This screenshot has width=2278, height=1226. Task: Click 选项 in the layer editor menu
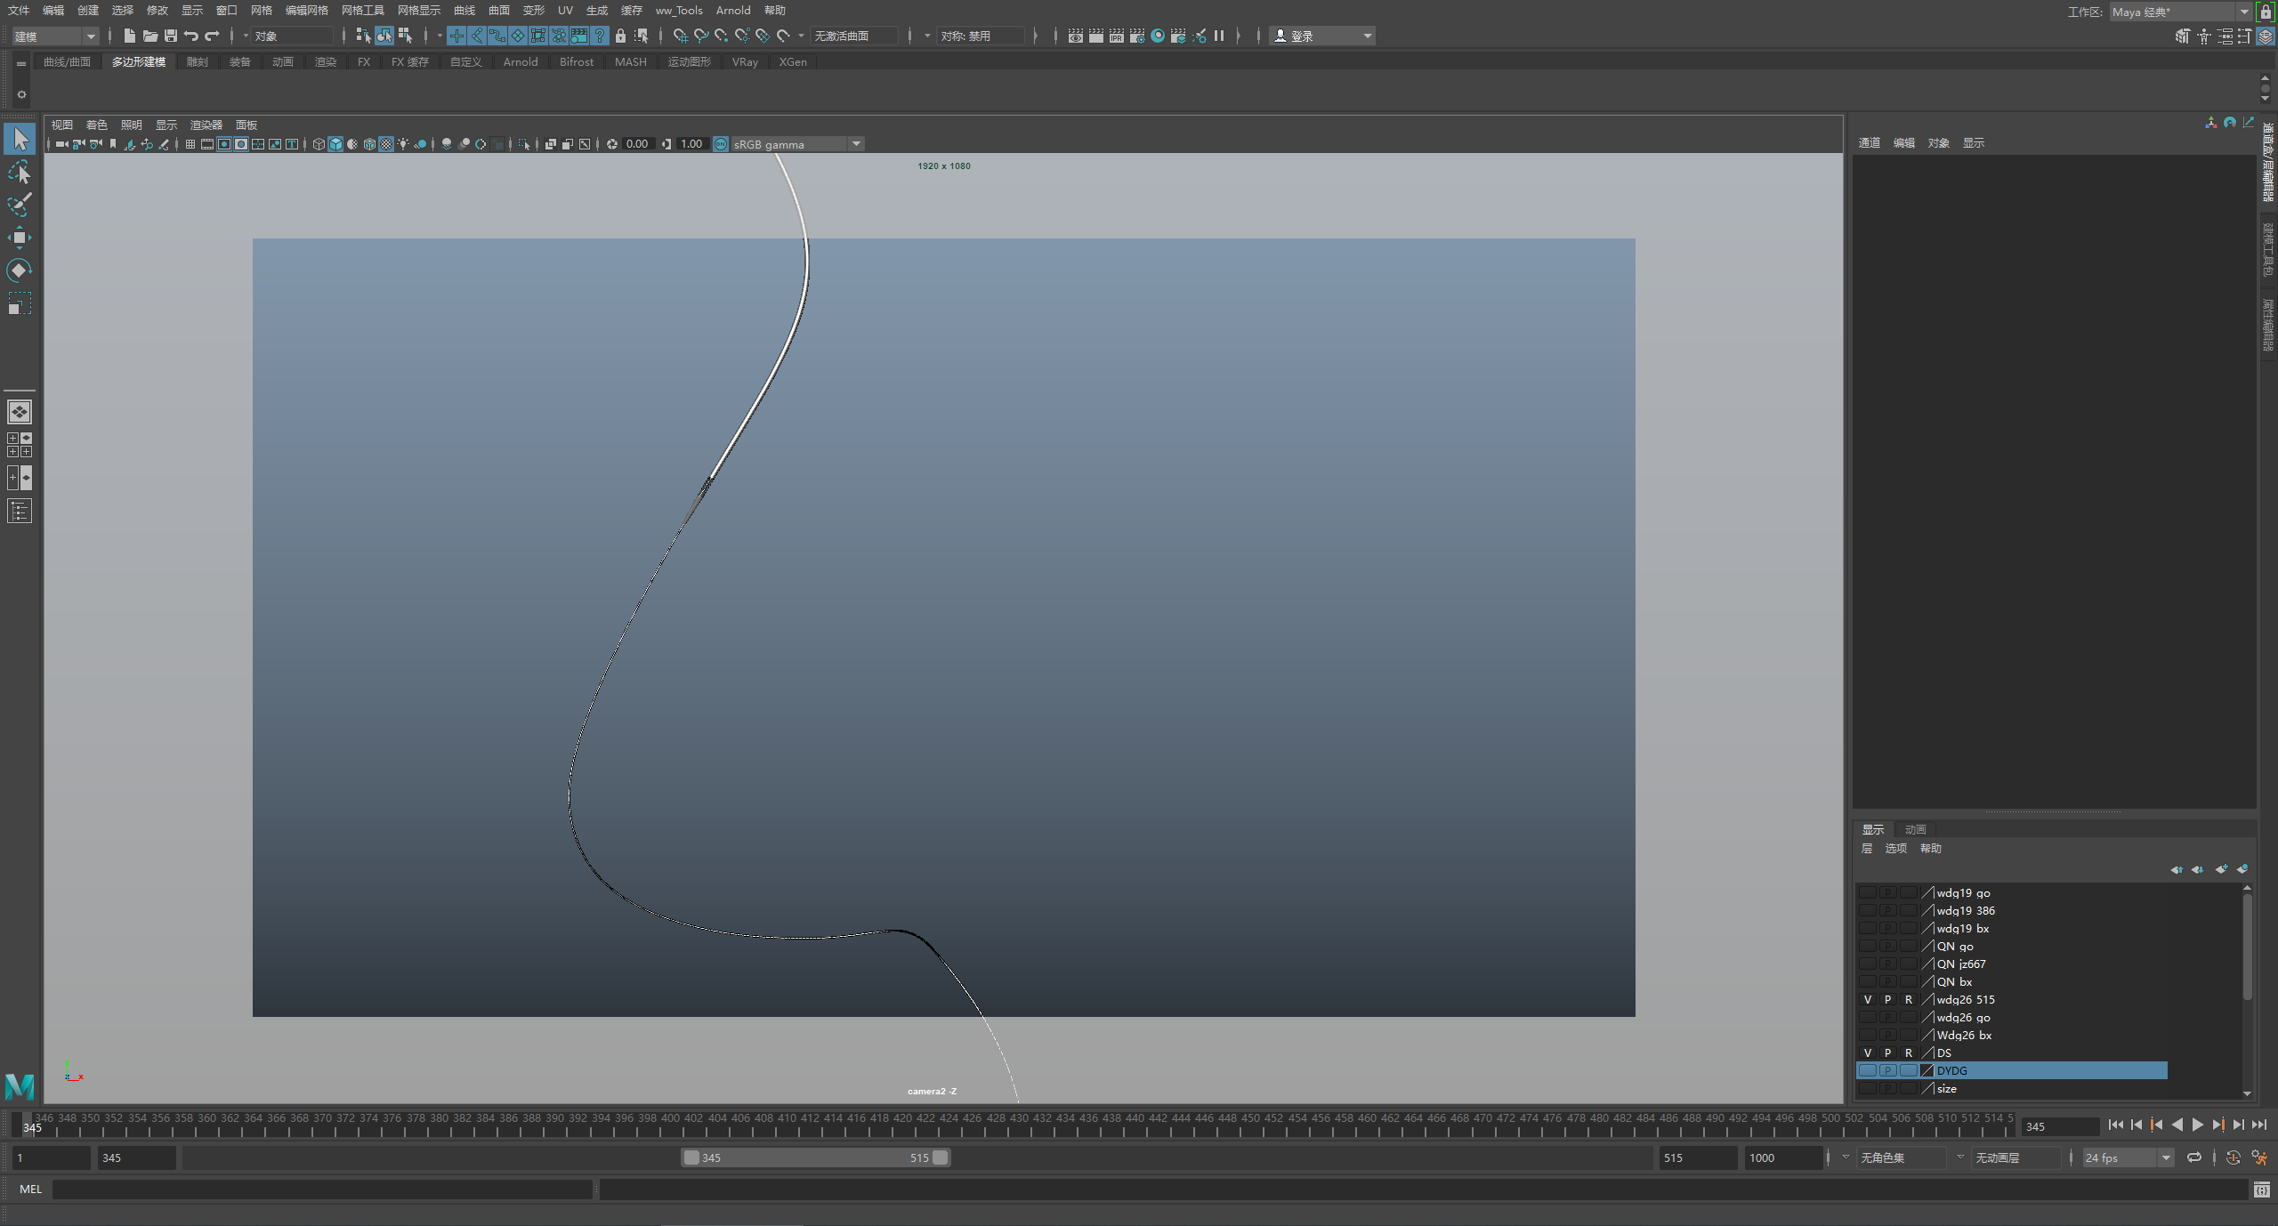point(1895,849)
